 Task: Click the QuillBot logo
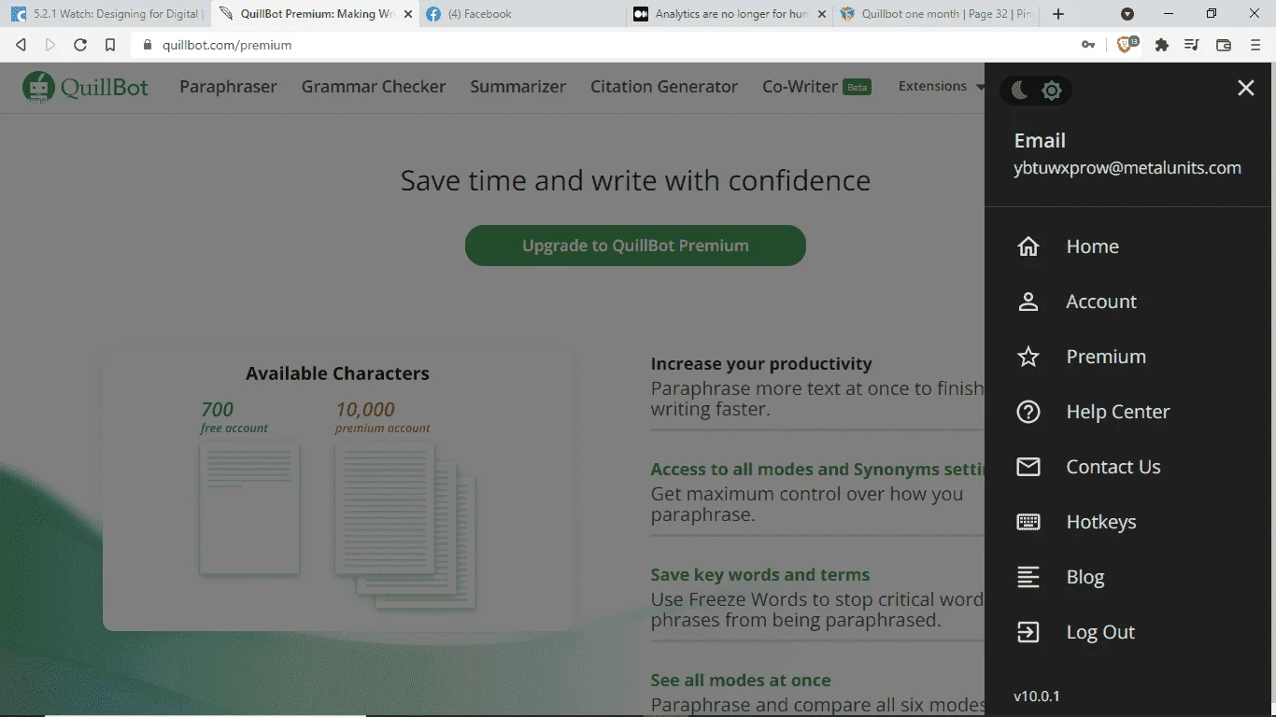(86, 87)
